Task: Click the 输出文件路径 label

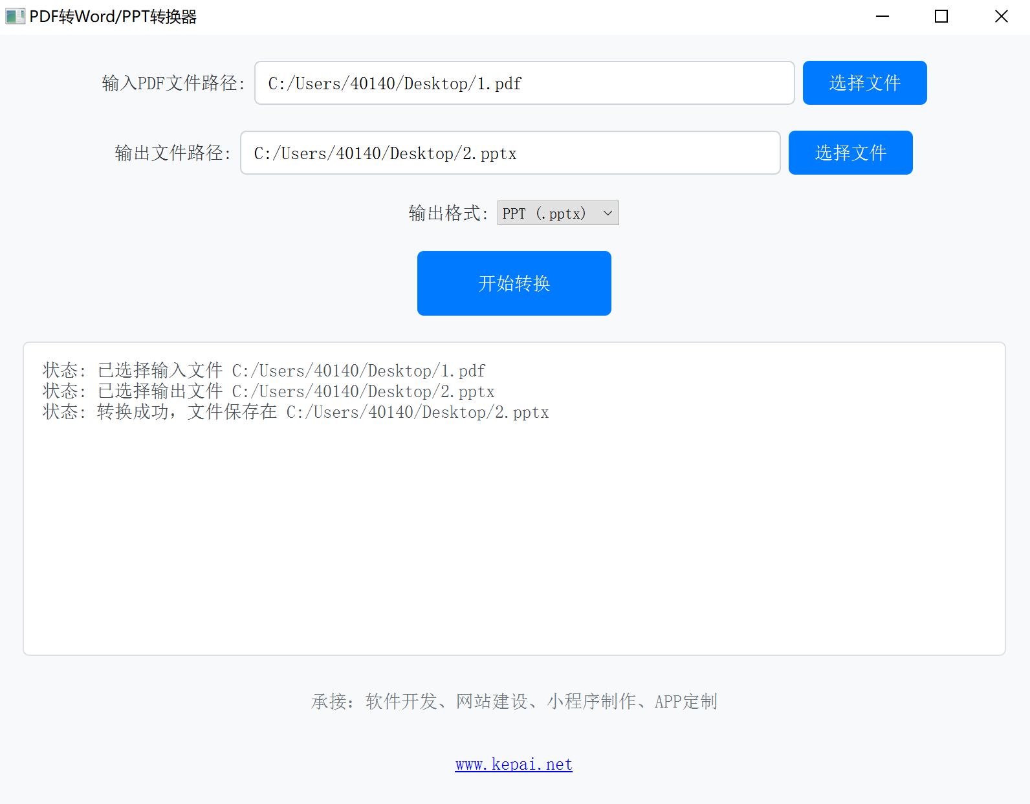Action: 173,153
